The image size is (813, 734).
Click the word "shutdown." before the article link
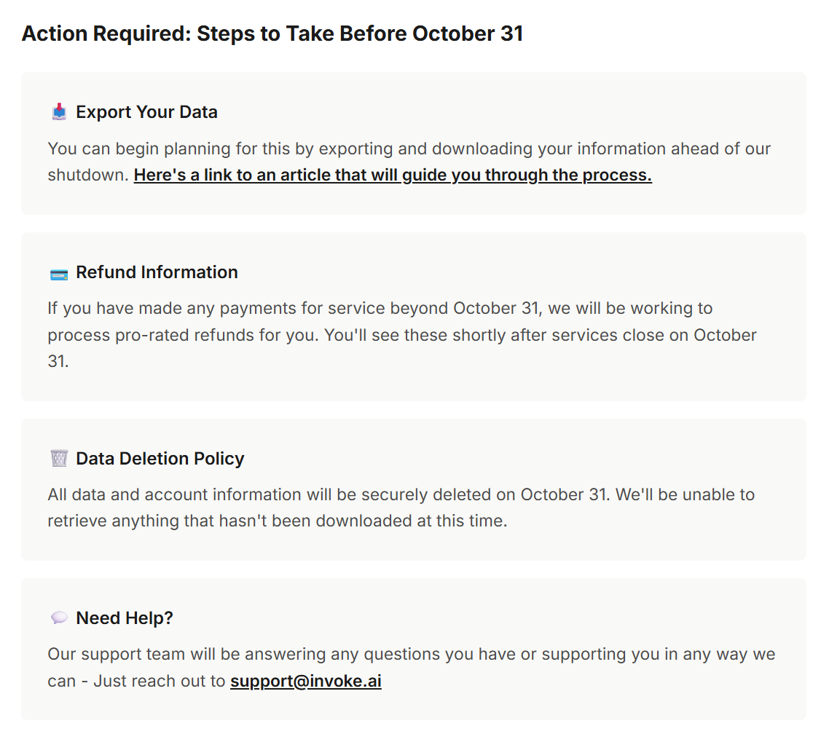tap(88, 175)
